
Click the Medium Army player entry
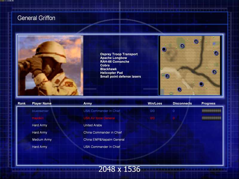click(x=42, y=140)
